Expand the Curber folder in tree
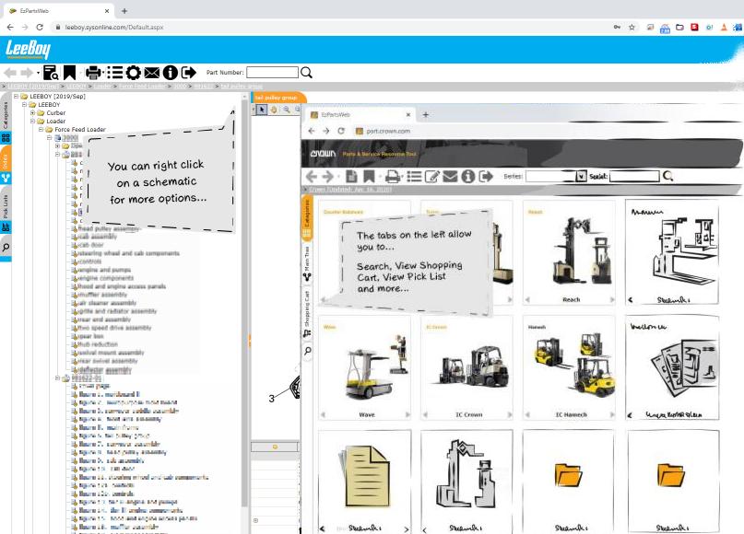Screen dimensions: 744x534 click(x=32, y=113)
